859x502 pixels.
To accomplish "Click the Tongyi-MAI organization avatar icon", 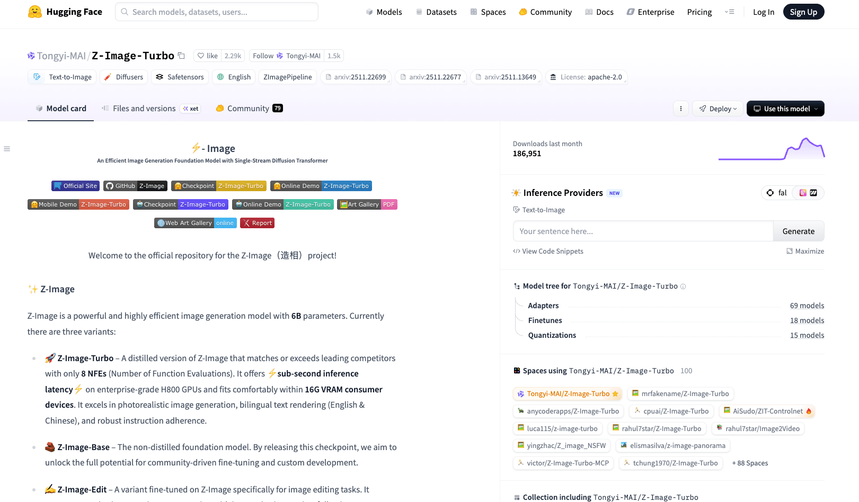I will click(x=31, y=56).
